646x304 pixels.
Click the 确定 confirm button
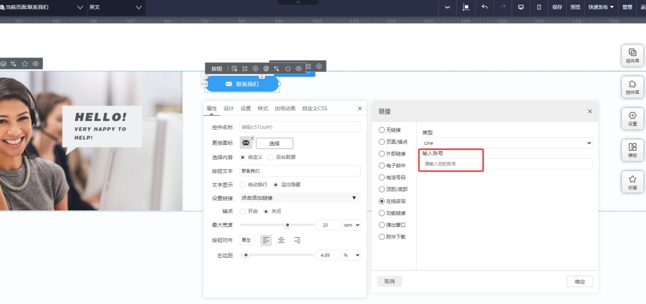pyautogui.click(x=579, y=281)
